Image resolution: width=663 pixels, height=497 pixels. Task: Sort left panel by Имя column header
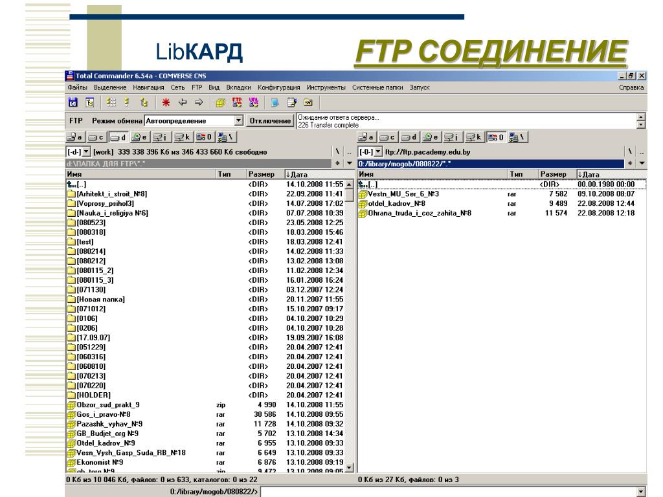coord(140,174)
